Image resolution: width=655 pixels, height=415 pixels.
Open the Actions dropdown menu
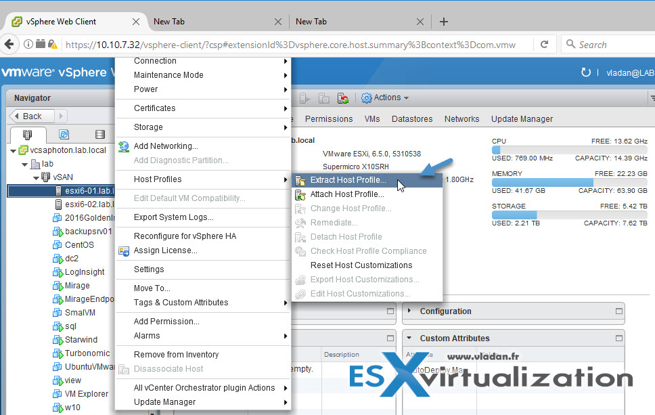(385, 97)
